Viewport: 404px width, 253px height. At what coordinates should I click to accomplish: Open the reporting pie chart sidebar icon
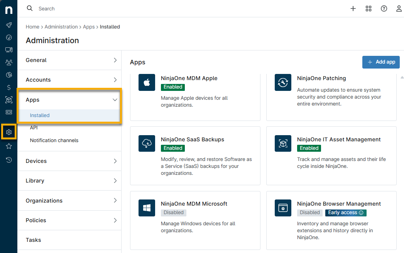(x=9, y=75)
